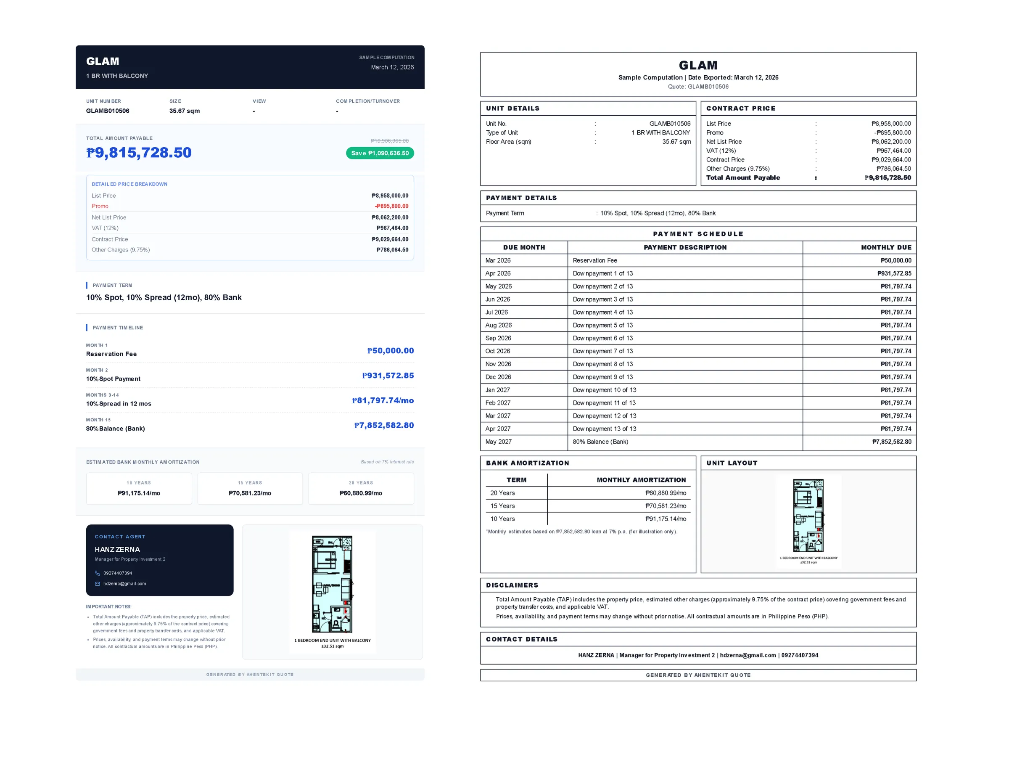The width and height of the screenshot is (1009, 757).
Task: Click the hdzerna@gmail.com address in agent card
Action: 124,584
